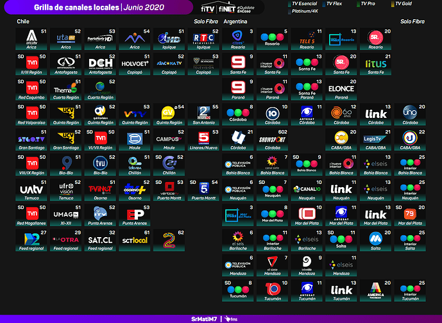This screenshot has height=323, width=442.
Task: Click the 'SrMatiM7' footer credit
Action: [204, 319]
